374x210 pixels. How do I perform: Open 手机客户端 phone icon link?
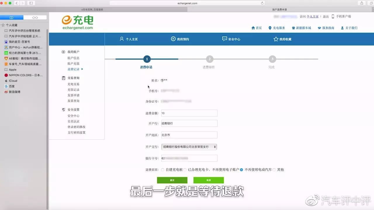(341, 17)
